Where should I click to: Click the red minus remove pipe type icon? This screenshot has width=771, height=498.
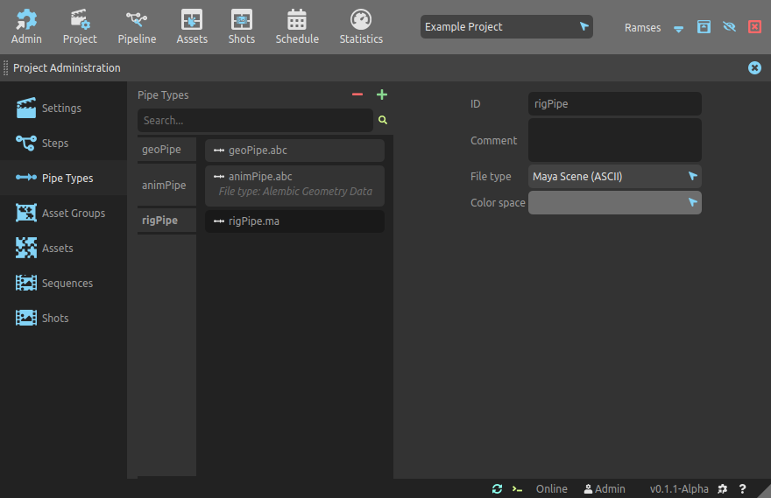click(x=357, y=95)
